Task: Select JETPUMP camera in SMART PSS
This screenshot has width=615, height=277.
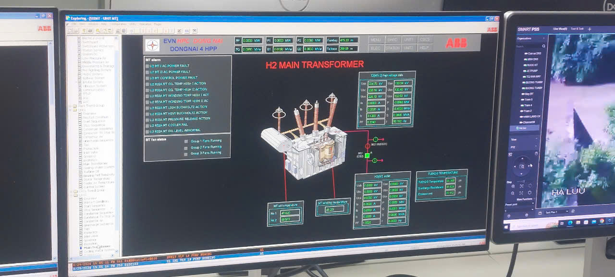Action: click(x=532, y=71)
